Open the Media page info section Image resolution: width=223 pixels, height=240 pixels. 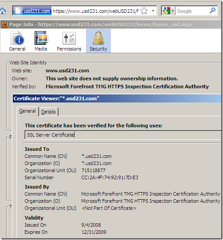[41, 41]
